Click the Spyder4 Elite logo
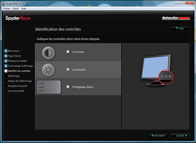196x143 pixels. click(x=18, y=18)
